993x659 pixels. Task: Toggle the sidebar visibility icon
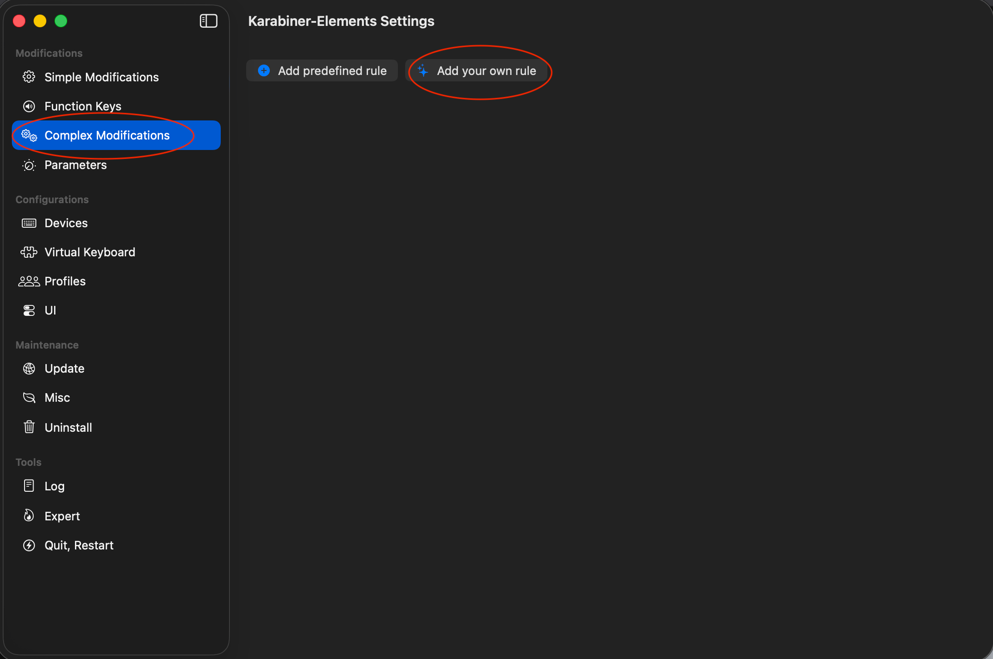(209, 21)
